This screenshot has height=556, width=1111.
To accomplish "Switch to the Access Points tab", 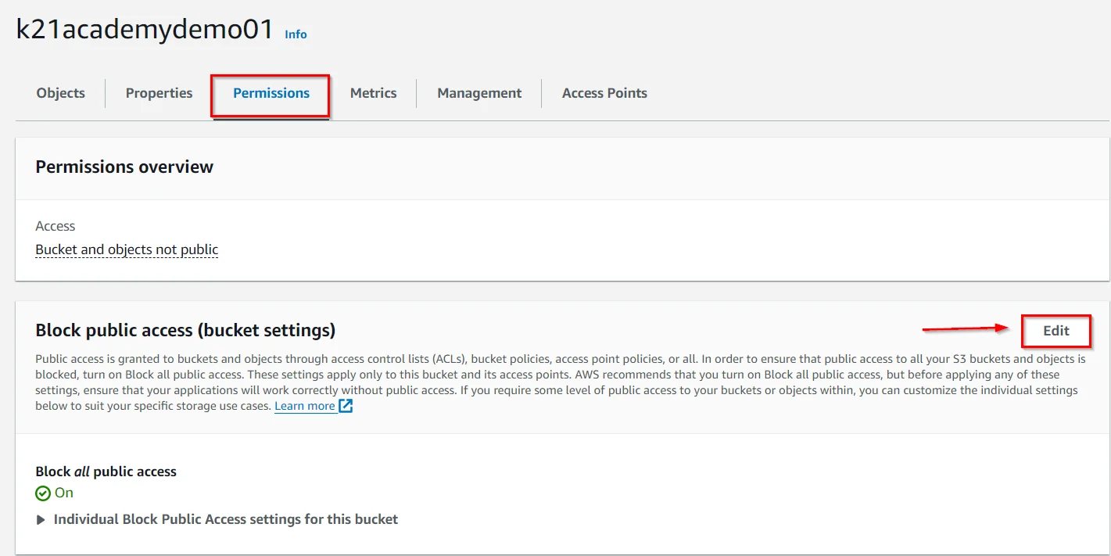I will [604, 93].
